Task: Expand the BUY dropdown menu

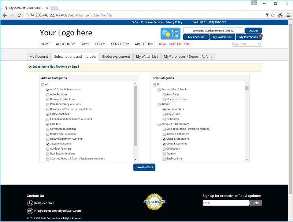Action: tap(85, 44)
